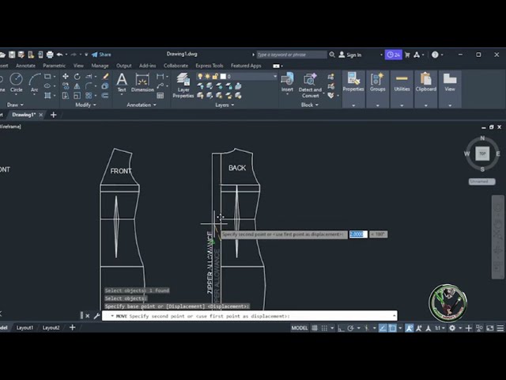Click the layer 0 color swatch
This screenshot has width=506, height=380.
point(223,76)
